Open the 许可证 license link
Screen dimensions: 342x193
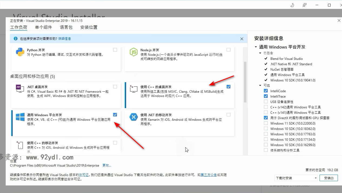tap(84, 175)
